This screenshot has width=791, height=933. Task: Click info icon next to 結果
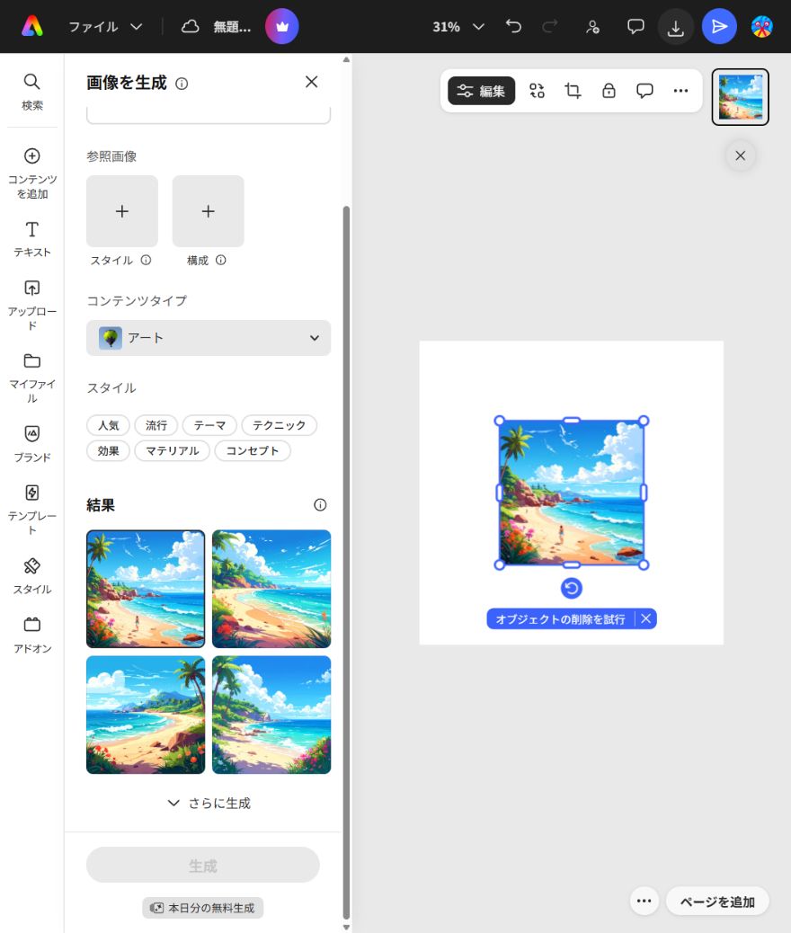[x=320, y=505]
